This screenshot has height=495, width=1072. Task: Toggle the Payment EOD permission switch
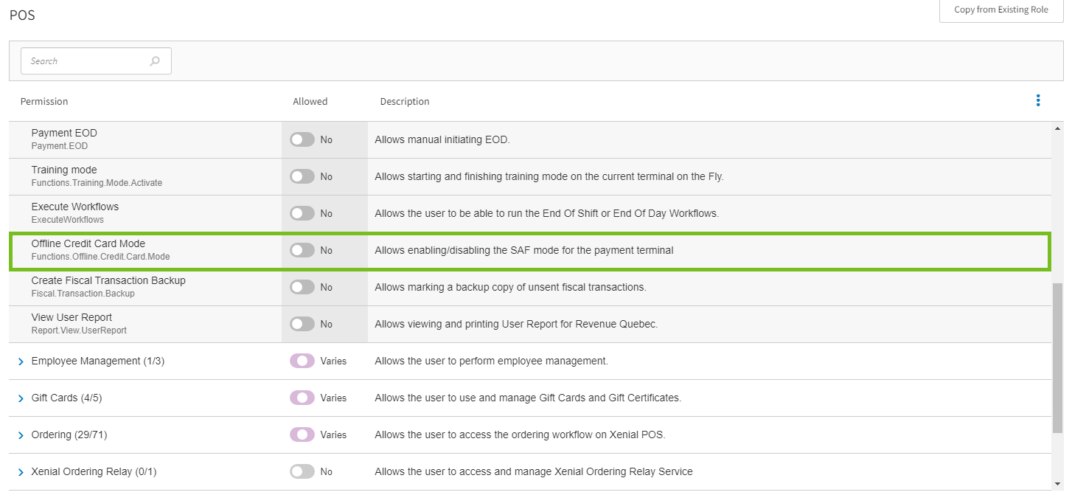click(302, 139)
